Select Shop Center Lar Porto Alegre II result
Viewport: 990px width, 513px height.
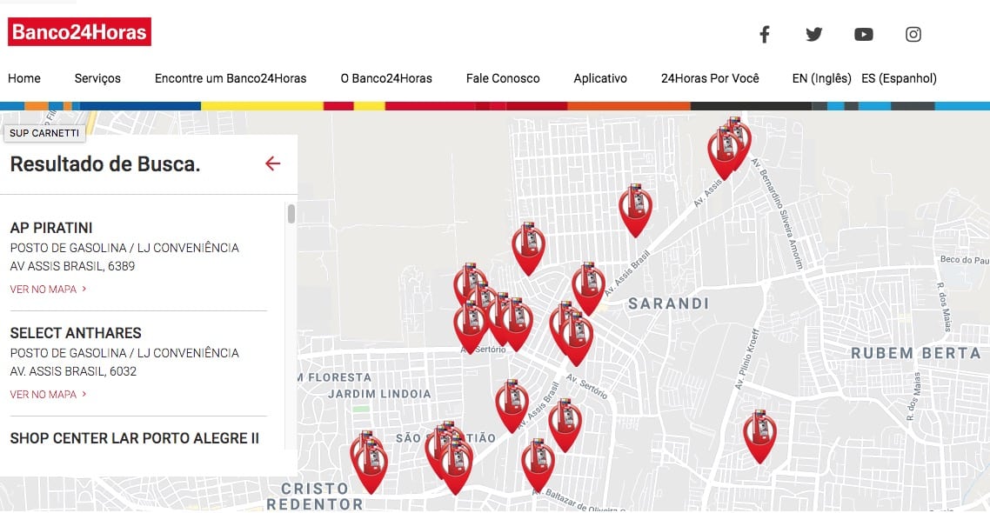point(135,438)
